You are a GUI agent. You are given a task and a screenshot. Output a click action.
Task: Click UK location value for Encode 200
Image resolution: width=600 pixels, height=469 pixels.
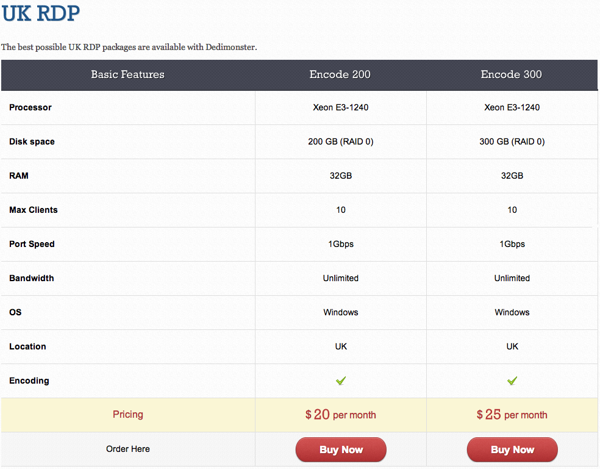coord(341,346)
